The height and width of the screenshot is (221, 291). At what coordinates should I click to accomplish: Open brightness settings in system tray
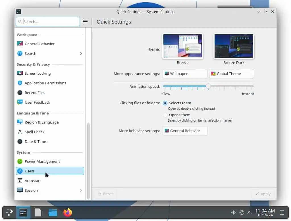(234, 213)
